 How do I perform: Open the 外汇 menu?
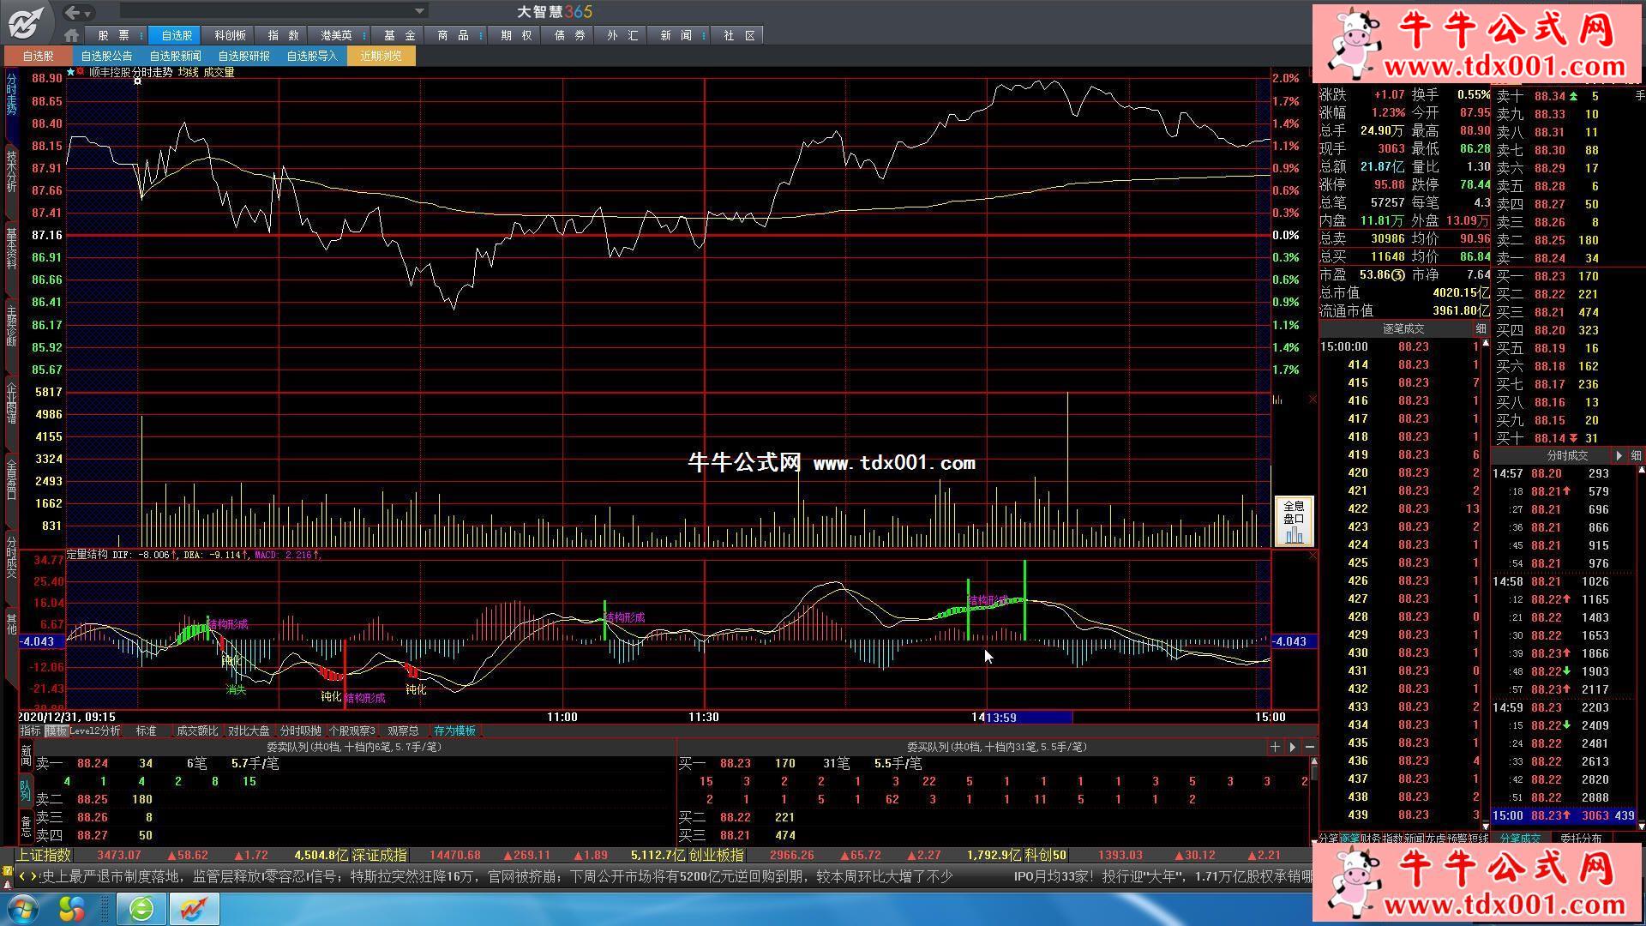point(622,35)
